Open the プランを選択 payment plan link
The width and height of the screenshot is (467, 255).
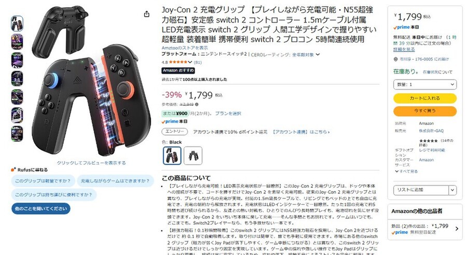click(x=228, y=114)
